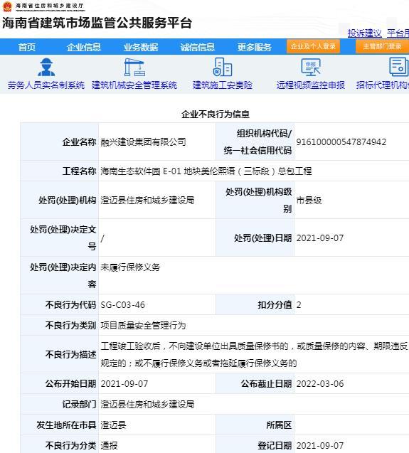Select the 市县级 level value
This screenshot has height=453, width=409.
point(309,201)
